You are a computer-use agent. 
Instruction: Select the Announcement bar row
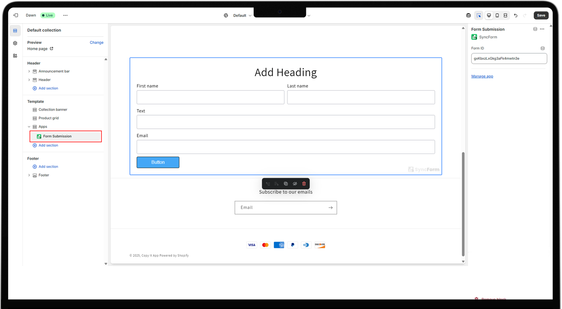tap(54, 71)
